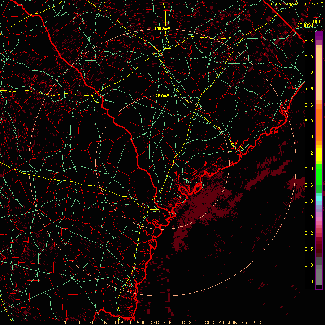Click the 1.8 value on the color scale
This screenshot has height=325, width=325.
point(309,201)
